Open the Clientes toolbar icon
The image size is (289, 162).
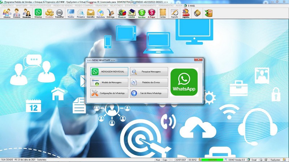point(7,13)
